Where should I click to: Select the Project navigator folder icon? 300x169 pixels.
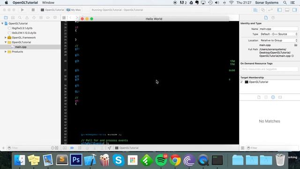pyautogui.click(x=6, y=18)
